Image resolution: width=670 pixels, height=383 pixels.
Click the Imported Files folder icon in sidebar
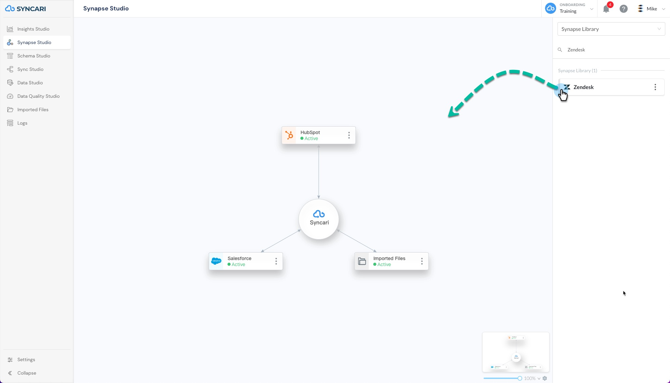click(10, 110)
